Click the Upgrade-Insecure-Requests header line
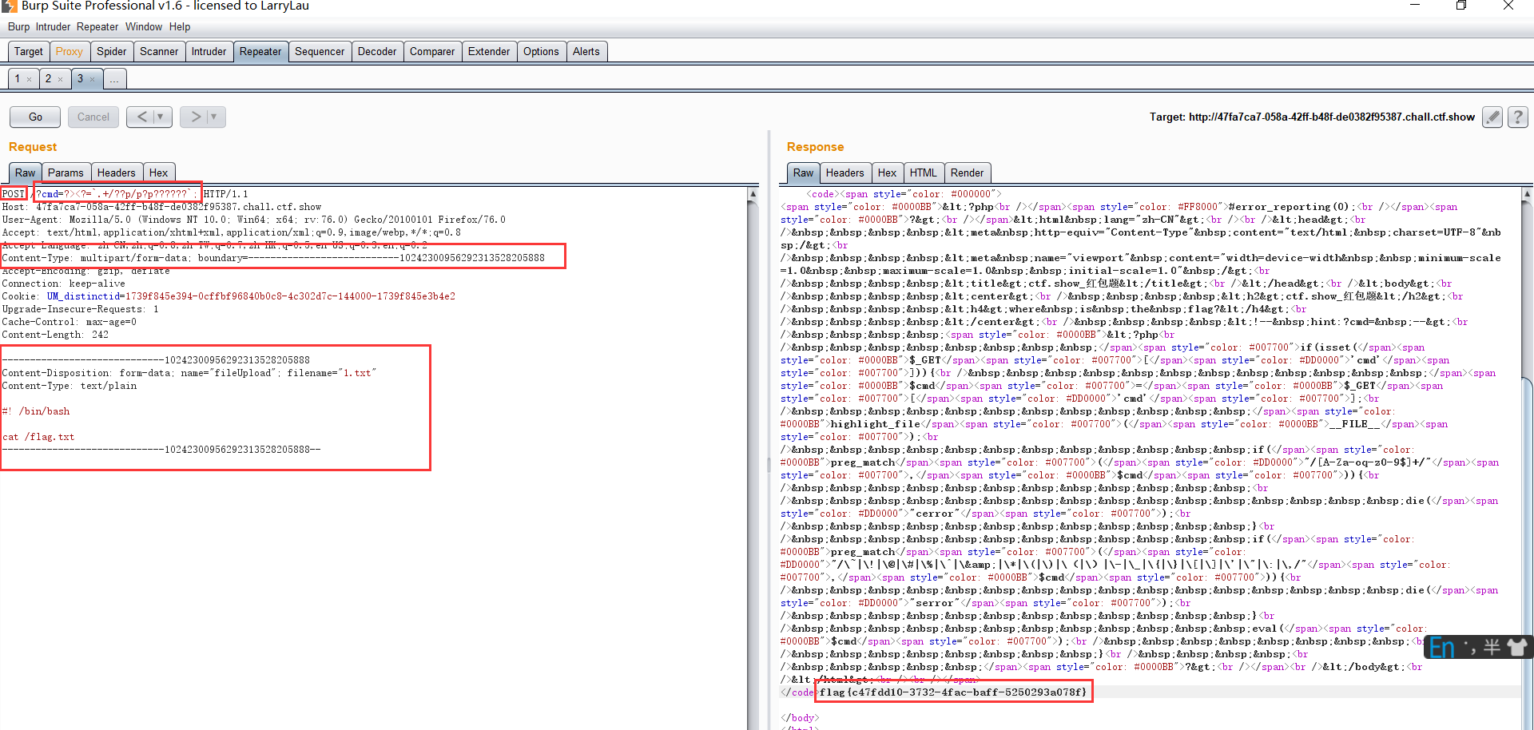The image size is (1534, 730). 80,309
